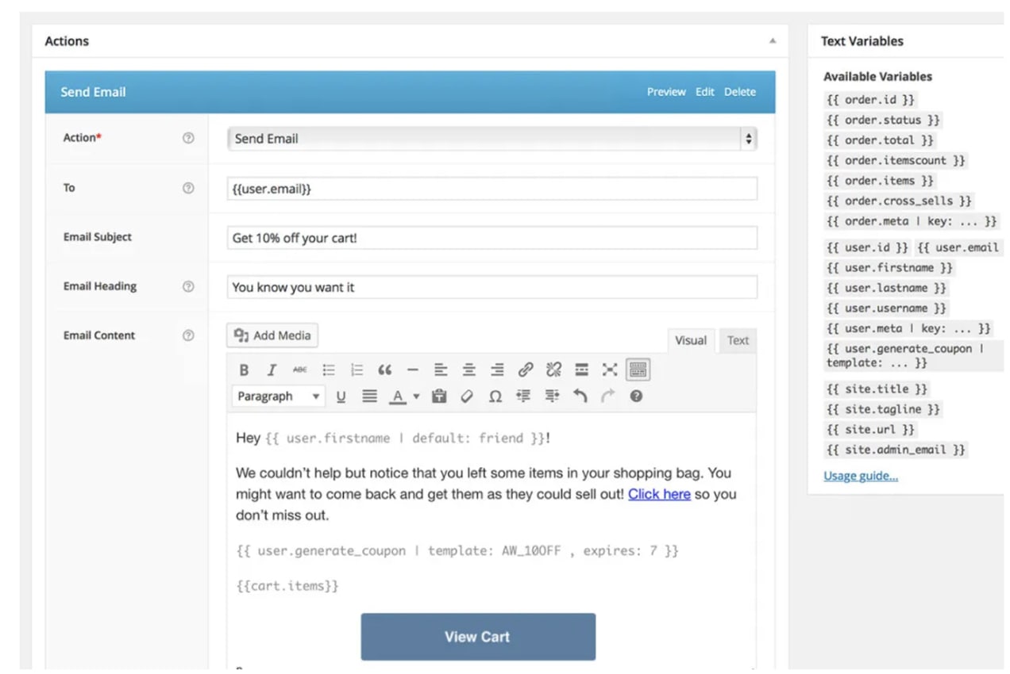
Task: Insert or edit a link
Action: point(526,370)
